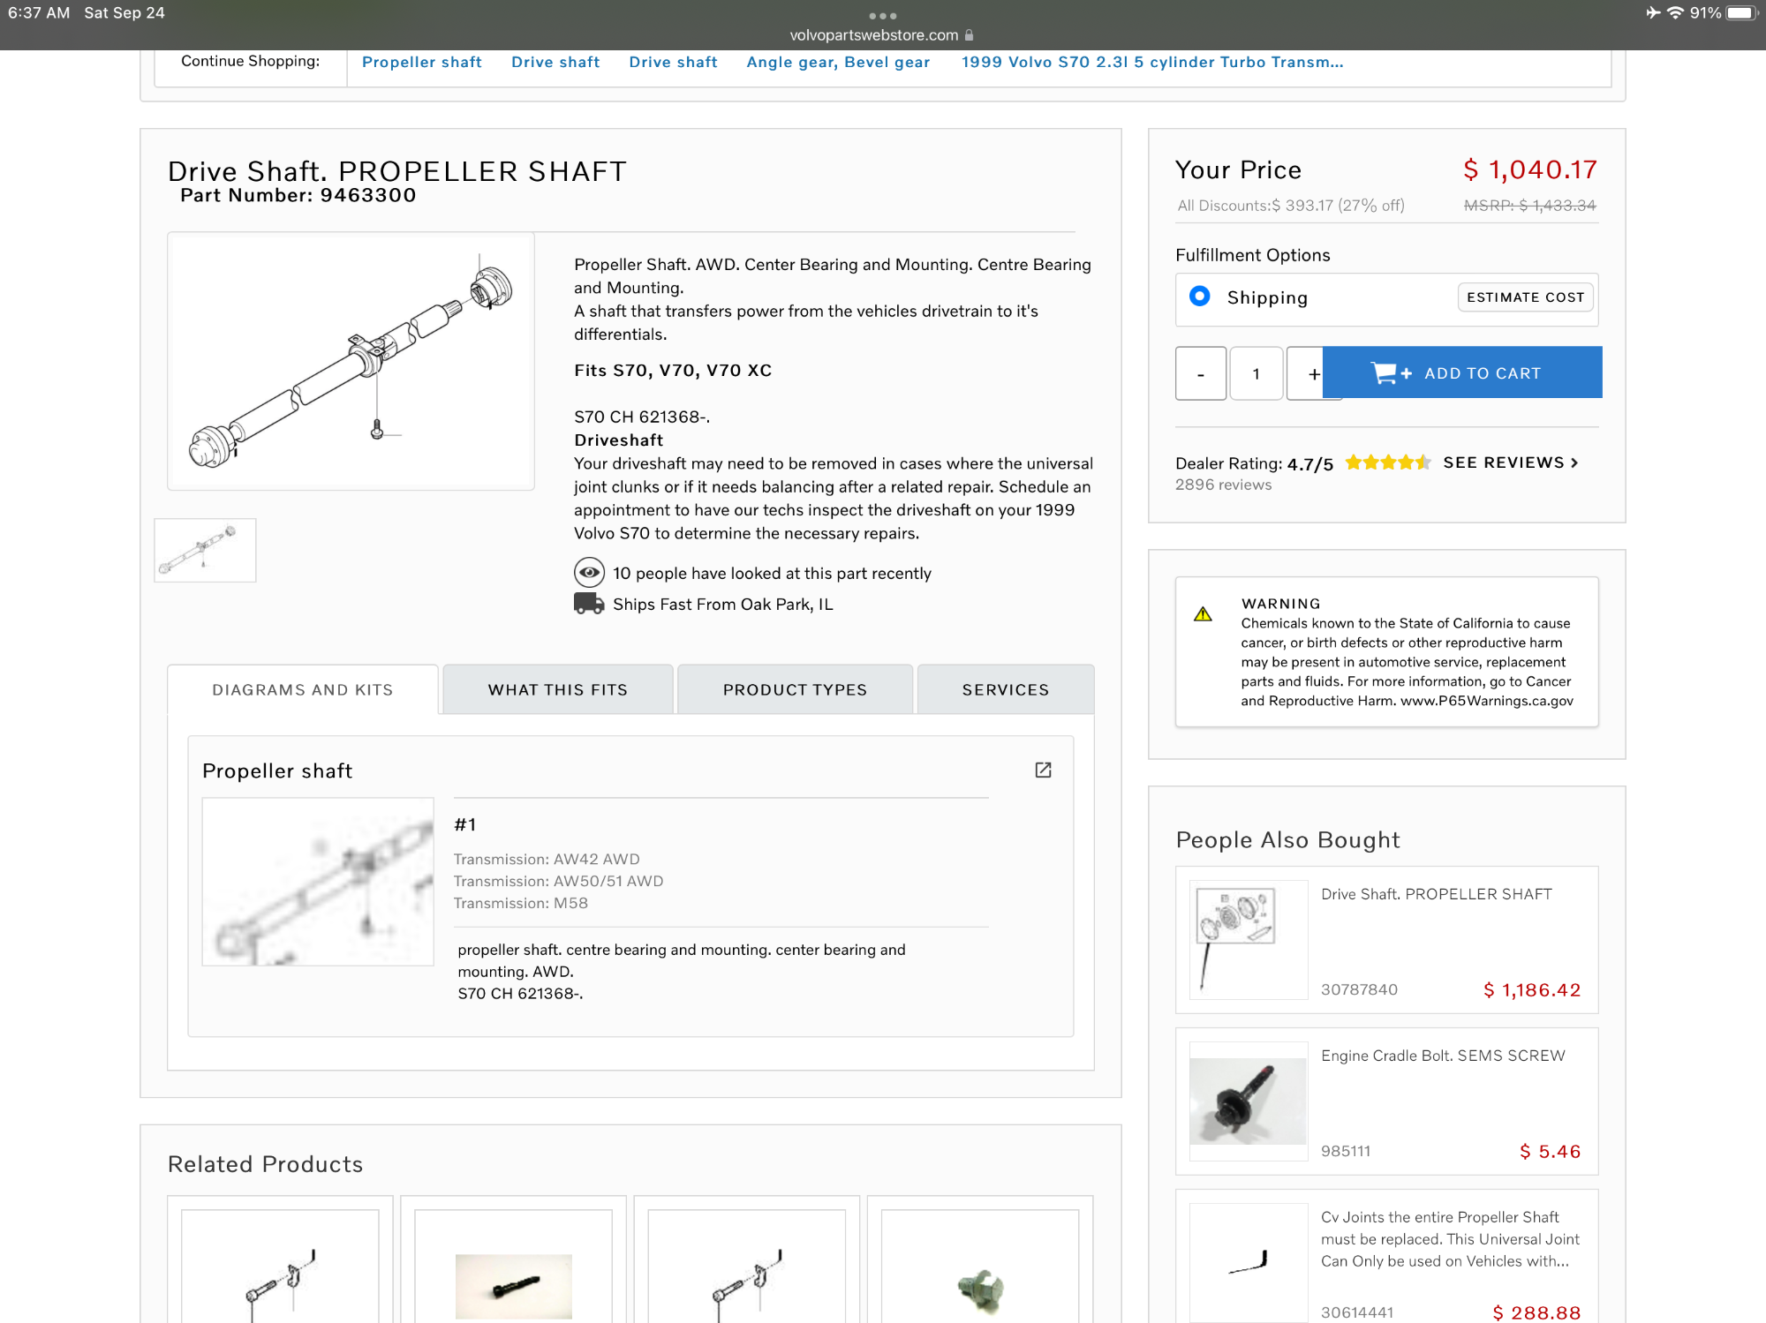Click the battery icon in status bar
Image resolution: width=1766 pixels, height=1323 pixels.
tap(1740, 13)
